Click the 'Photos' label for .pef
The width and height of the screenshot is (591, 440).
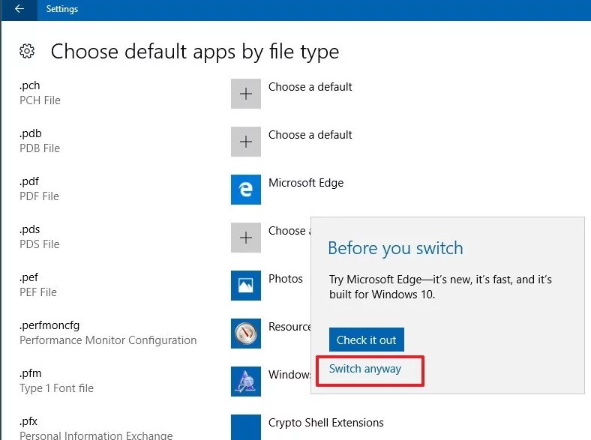pyautogui.click(x=286, y=279)
